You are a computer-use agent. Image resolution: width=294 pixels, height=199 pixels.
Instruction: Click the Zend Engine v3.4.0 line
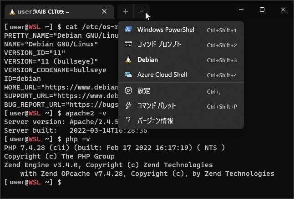click(108, 165)
